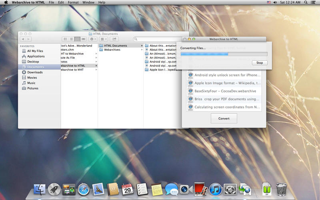This screenshot has width=320, height=200.
Task: Switch Finder to icon view
Action: [65, 39]
